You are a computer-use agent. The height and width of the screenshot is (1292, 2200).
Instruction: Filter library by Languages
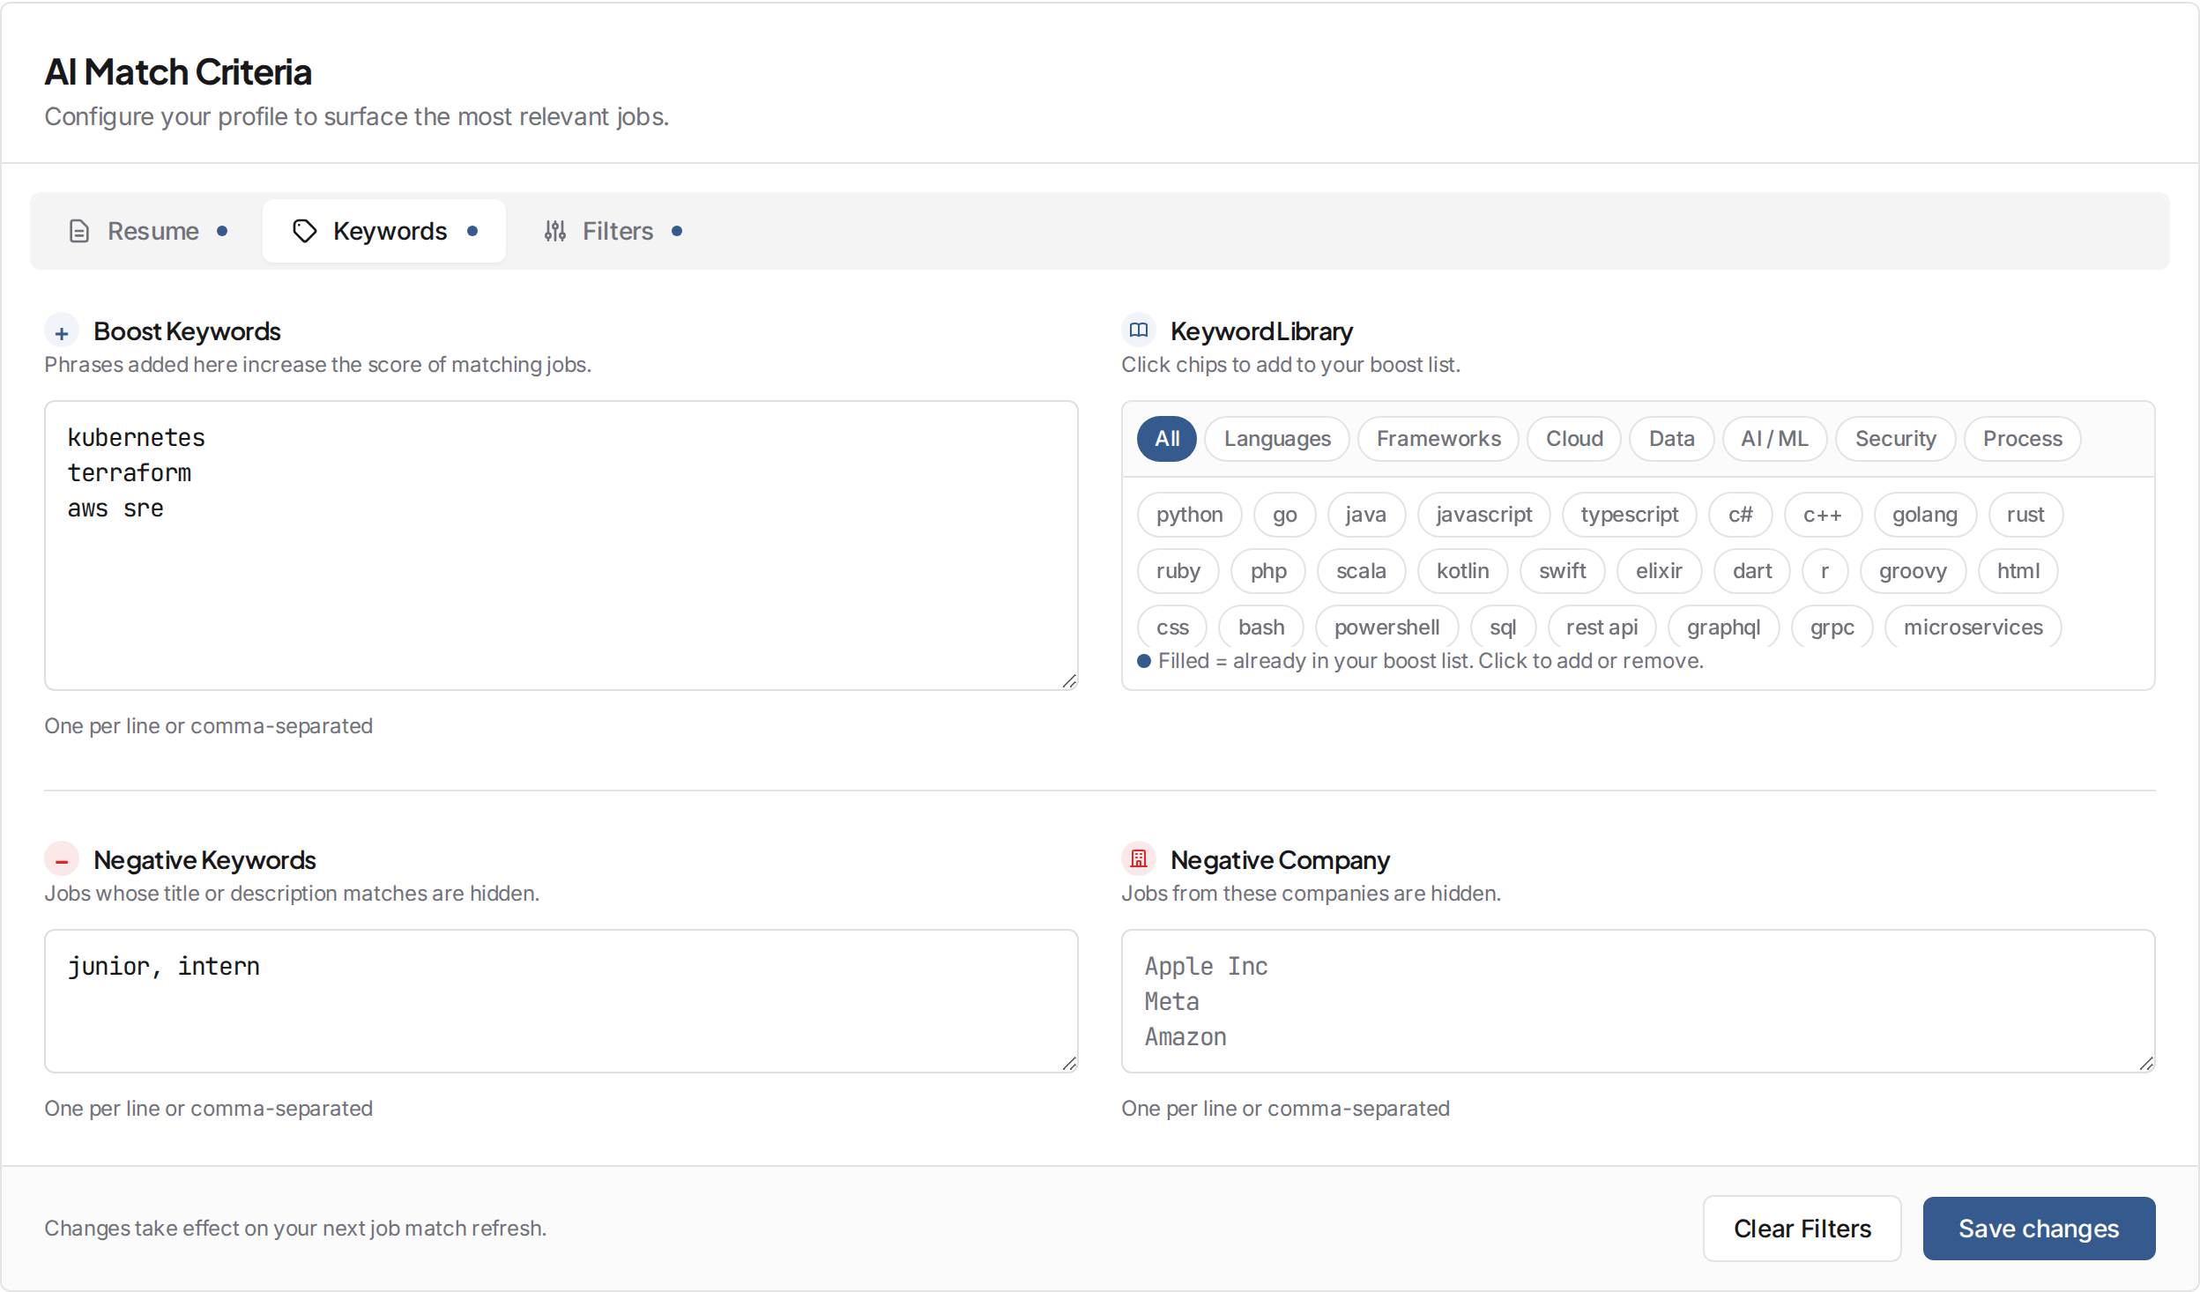[x=1277, y=439]
